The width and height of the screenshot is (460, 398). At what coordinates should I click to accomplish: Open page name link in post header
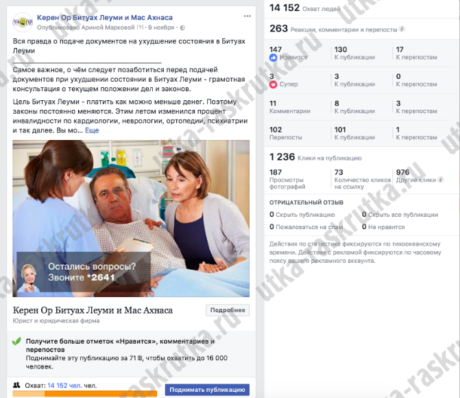point(105,18)
